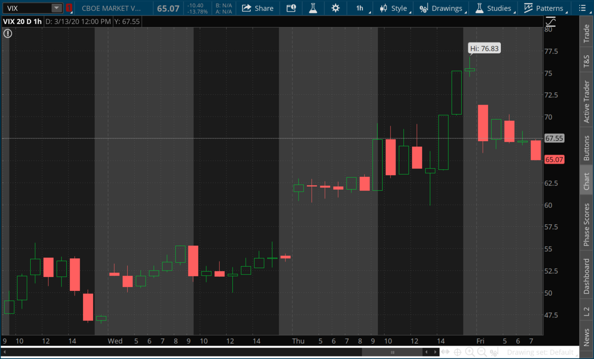This screenshot has height=359, width=594.
Task: Click the expand time axis icon
Action: (x=445, y=352)
